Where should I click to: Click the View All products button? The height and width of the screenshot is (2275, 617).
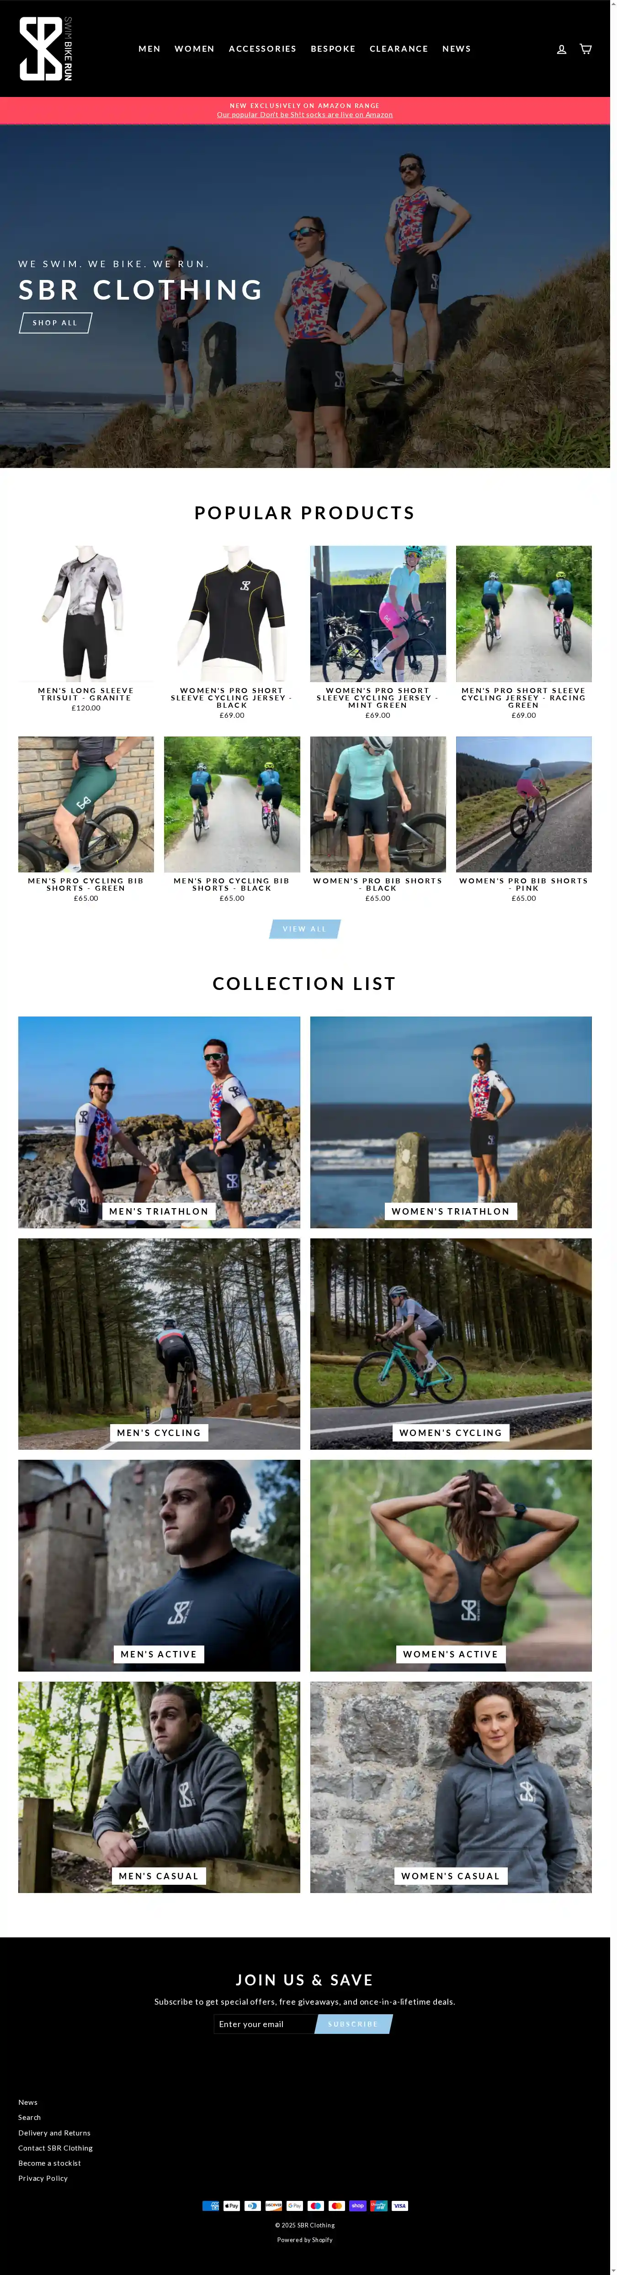click(304, 928)
